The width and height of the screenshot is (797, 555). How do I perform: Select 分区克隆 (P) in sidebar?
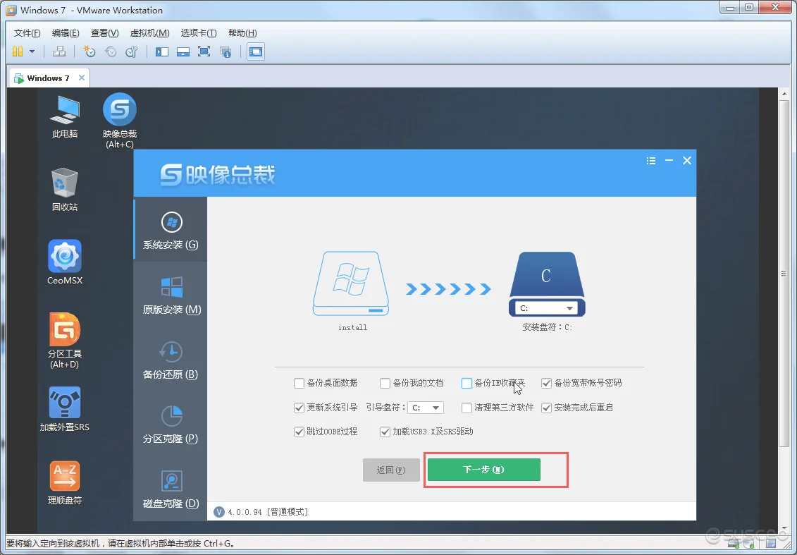171,425
